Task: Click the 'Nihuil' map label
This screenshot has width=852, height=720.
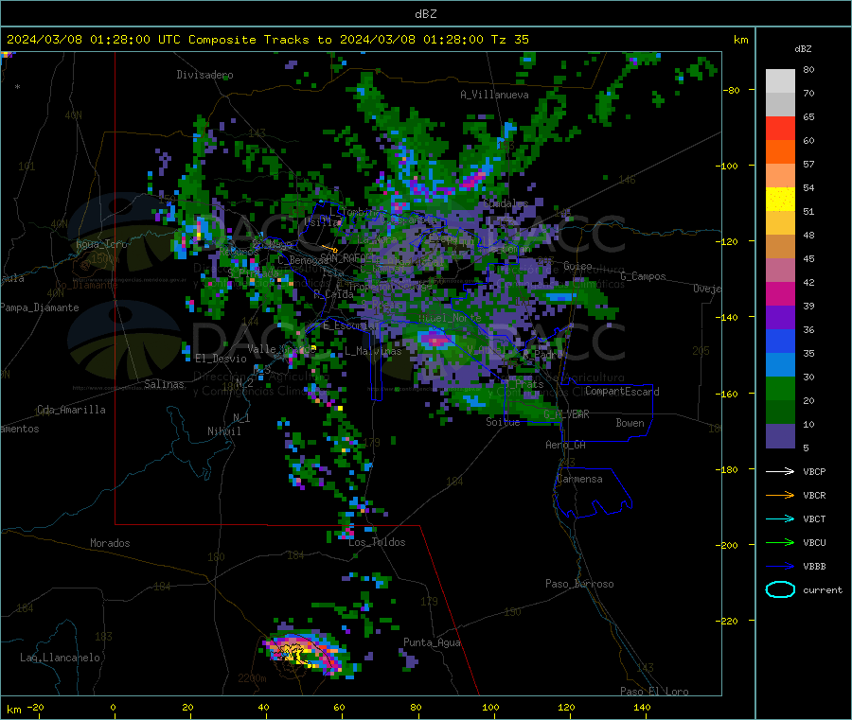Action: pos(223,431)
